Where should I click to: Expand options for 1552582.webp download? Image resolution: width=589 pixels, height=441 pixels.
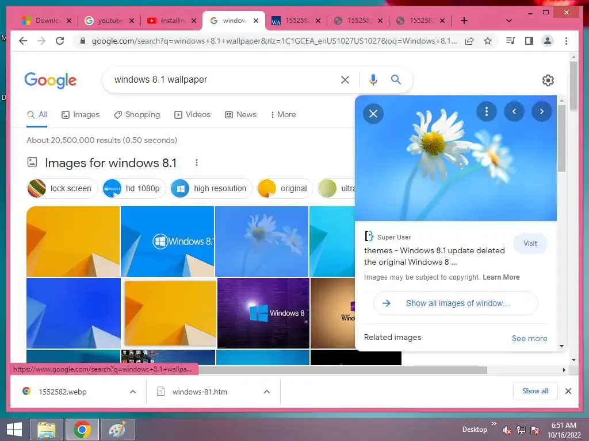point(133,392)
